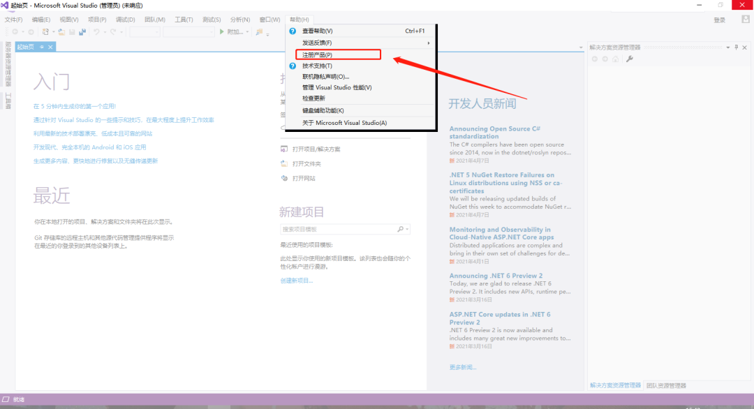Close the Solution Explorer panel
754x409 pixels.
744,47
